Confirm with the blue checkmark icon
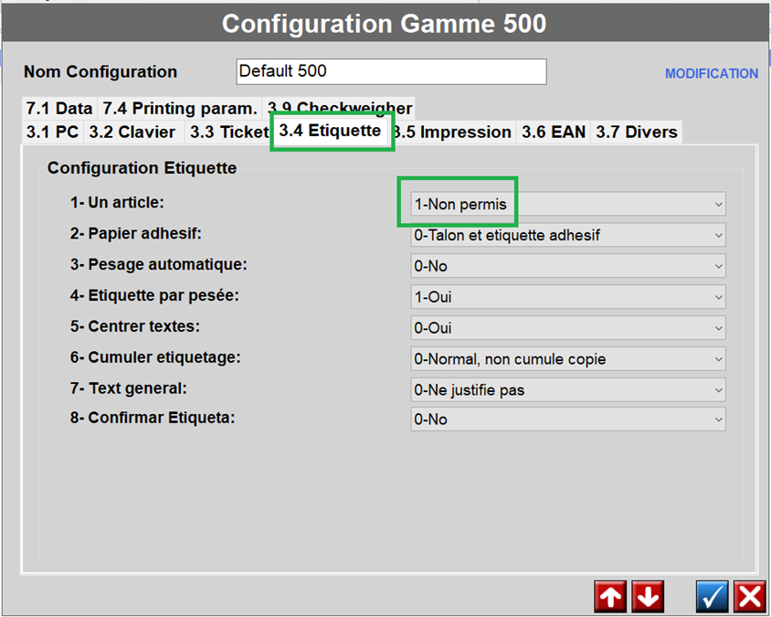Viewport: 771px width, 617px height. click(713, 597)
